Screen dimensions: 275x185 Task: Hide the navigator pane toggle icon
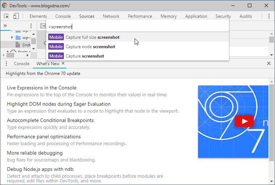43,26
